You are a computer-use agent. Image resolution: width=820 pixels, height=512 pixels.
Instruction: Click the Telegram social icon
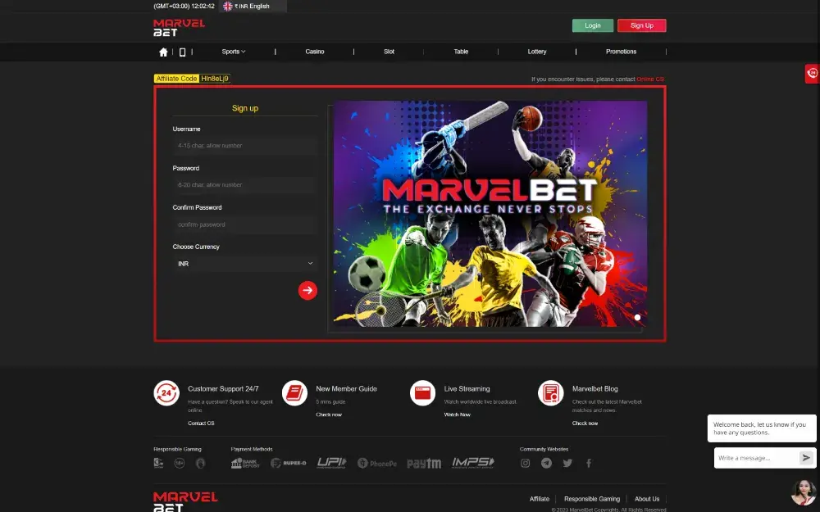point(546,464)
